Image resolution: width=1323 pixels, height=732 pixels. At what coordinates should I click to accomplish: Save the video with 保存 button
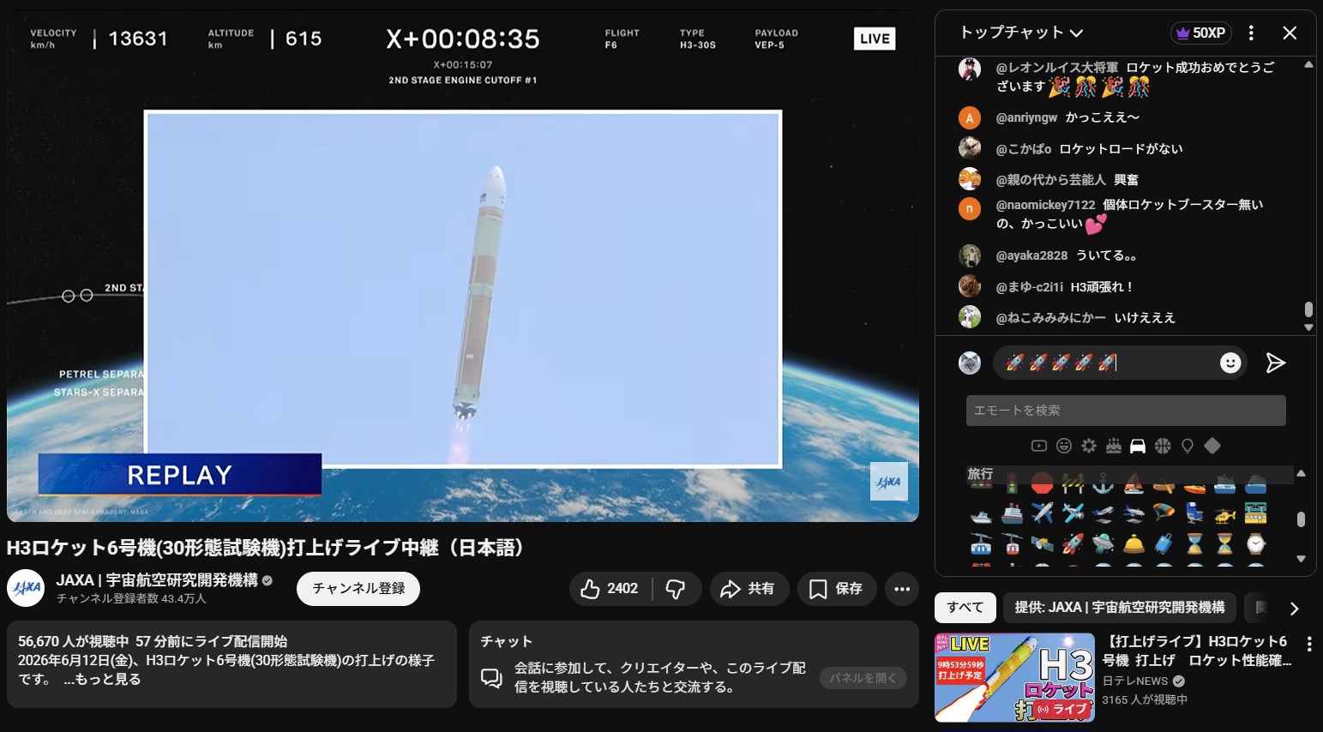tap(837, 589)
